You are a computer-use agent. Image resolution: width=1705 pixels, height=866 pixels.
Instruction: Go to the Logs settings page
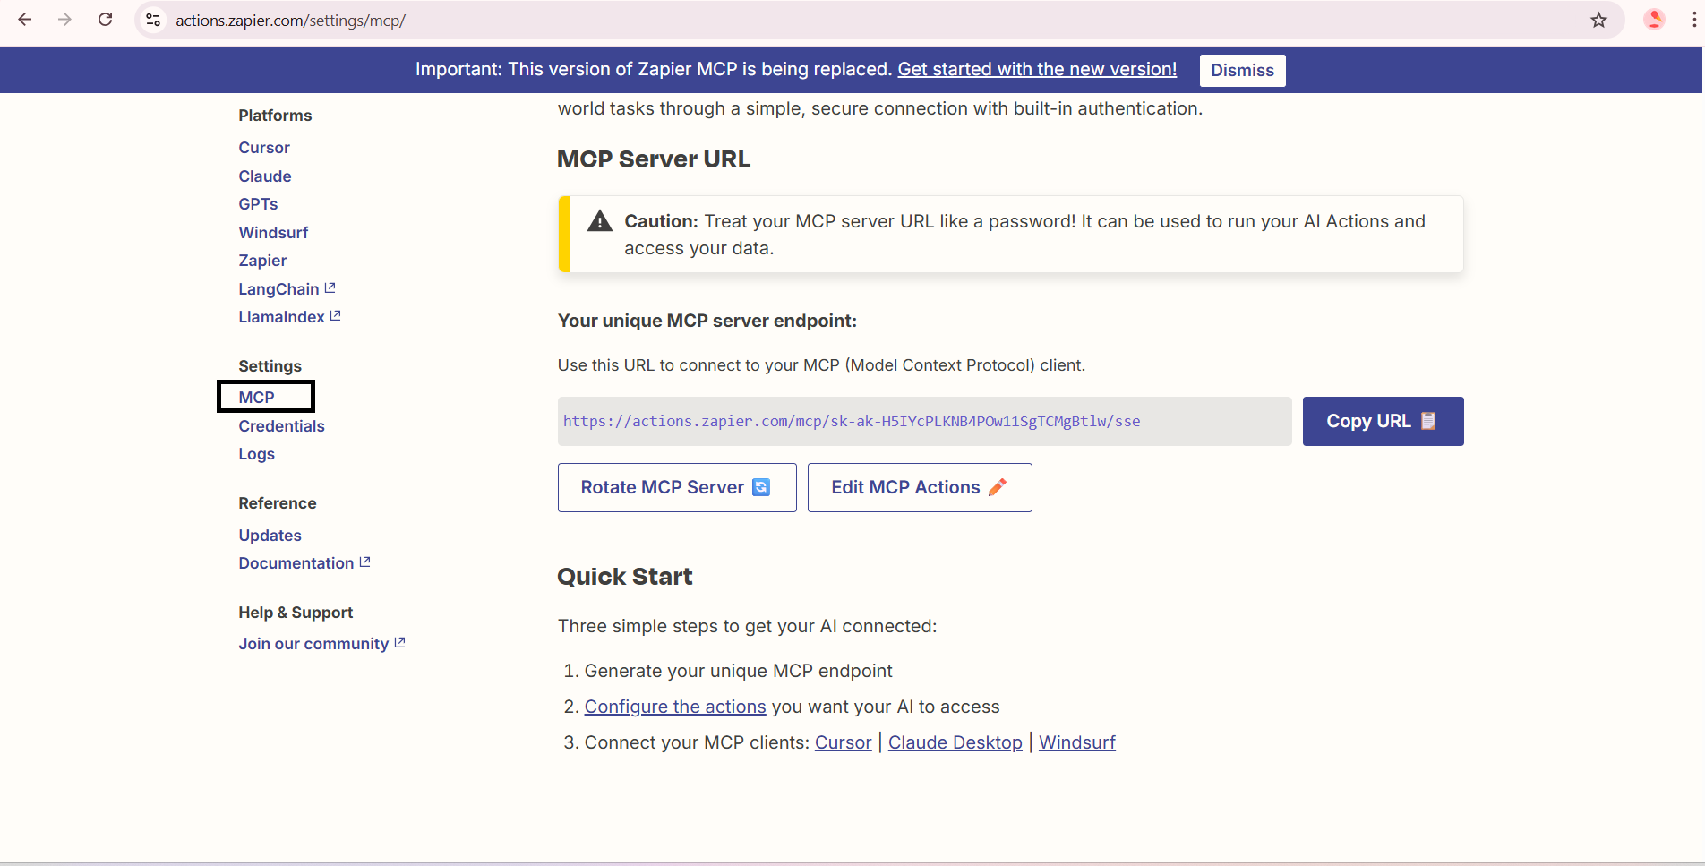pos(256,454)
